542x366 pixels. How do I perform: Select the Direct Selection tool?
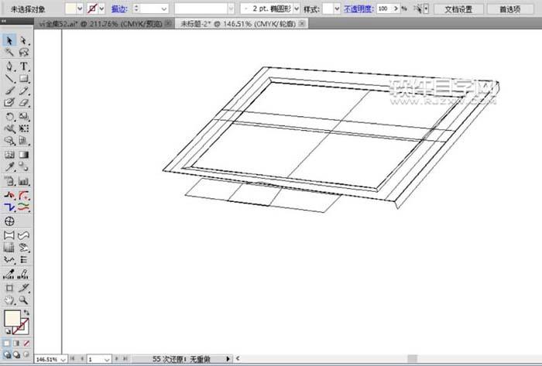[24, 40]
